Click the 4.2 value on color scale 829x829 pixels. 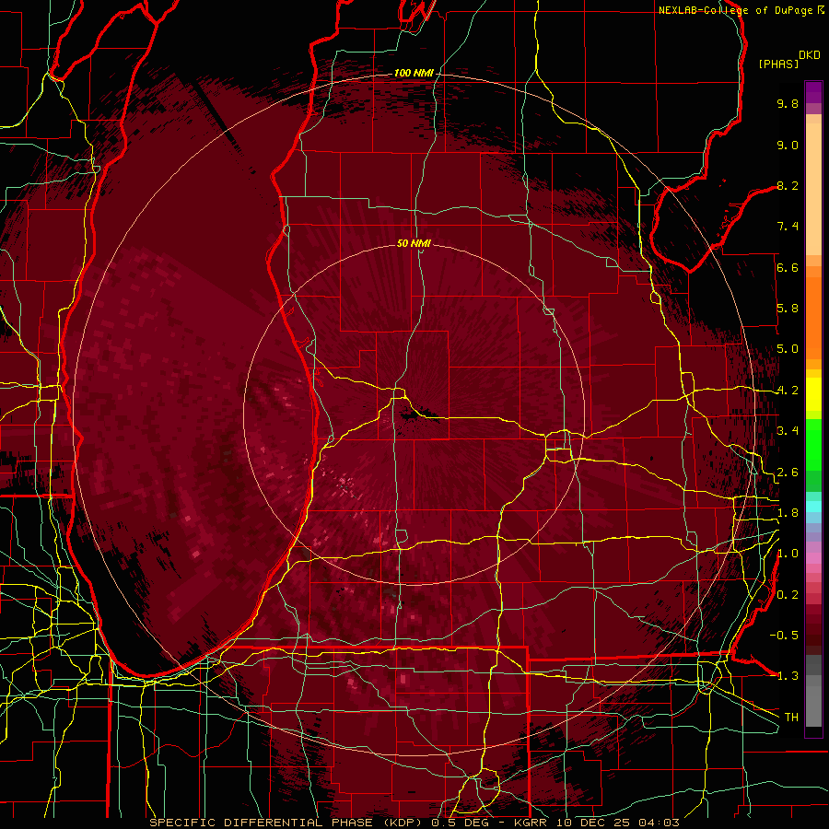(788, 391)
